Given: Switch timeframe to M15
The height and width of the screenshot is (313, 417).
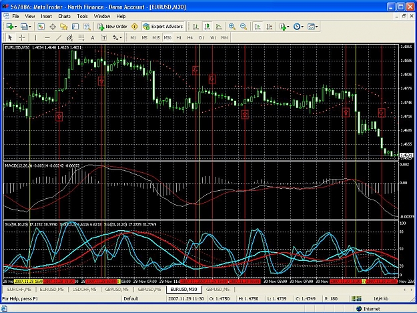Looking at the screenshot, I should click(x=156, y=38).
